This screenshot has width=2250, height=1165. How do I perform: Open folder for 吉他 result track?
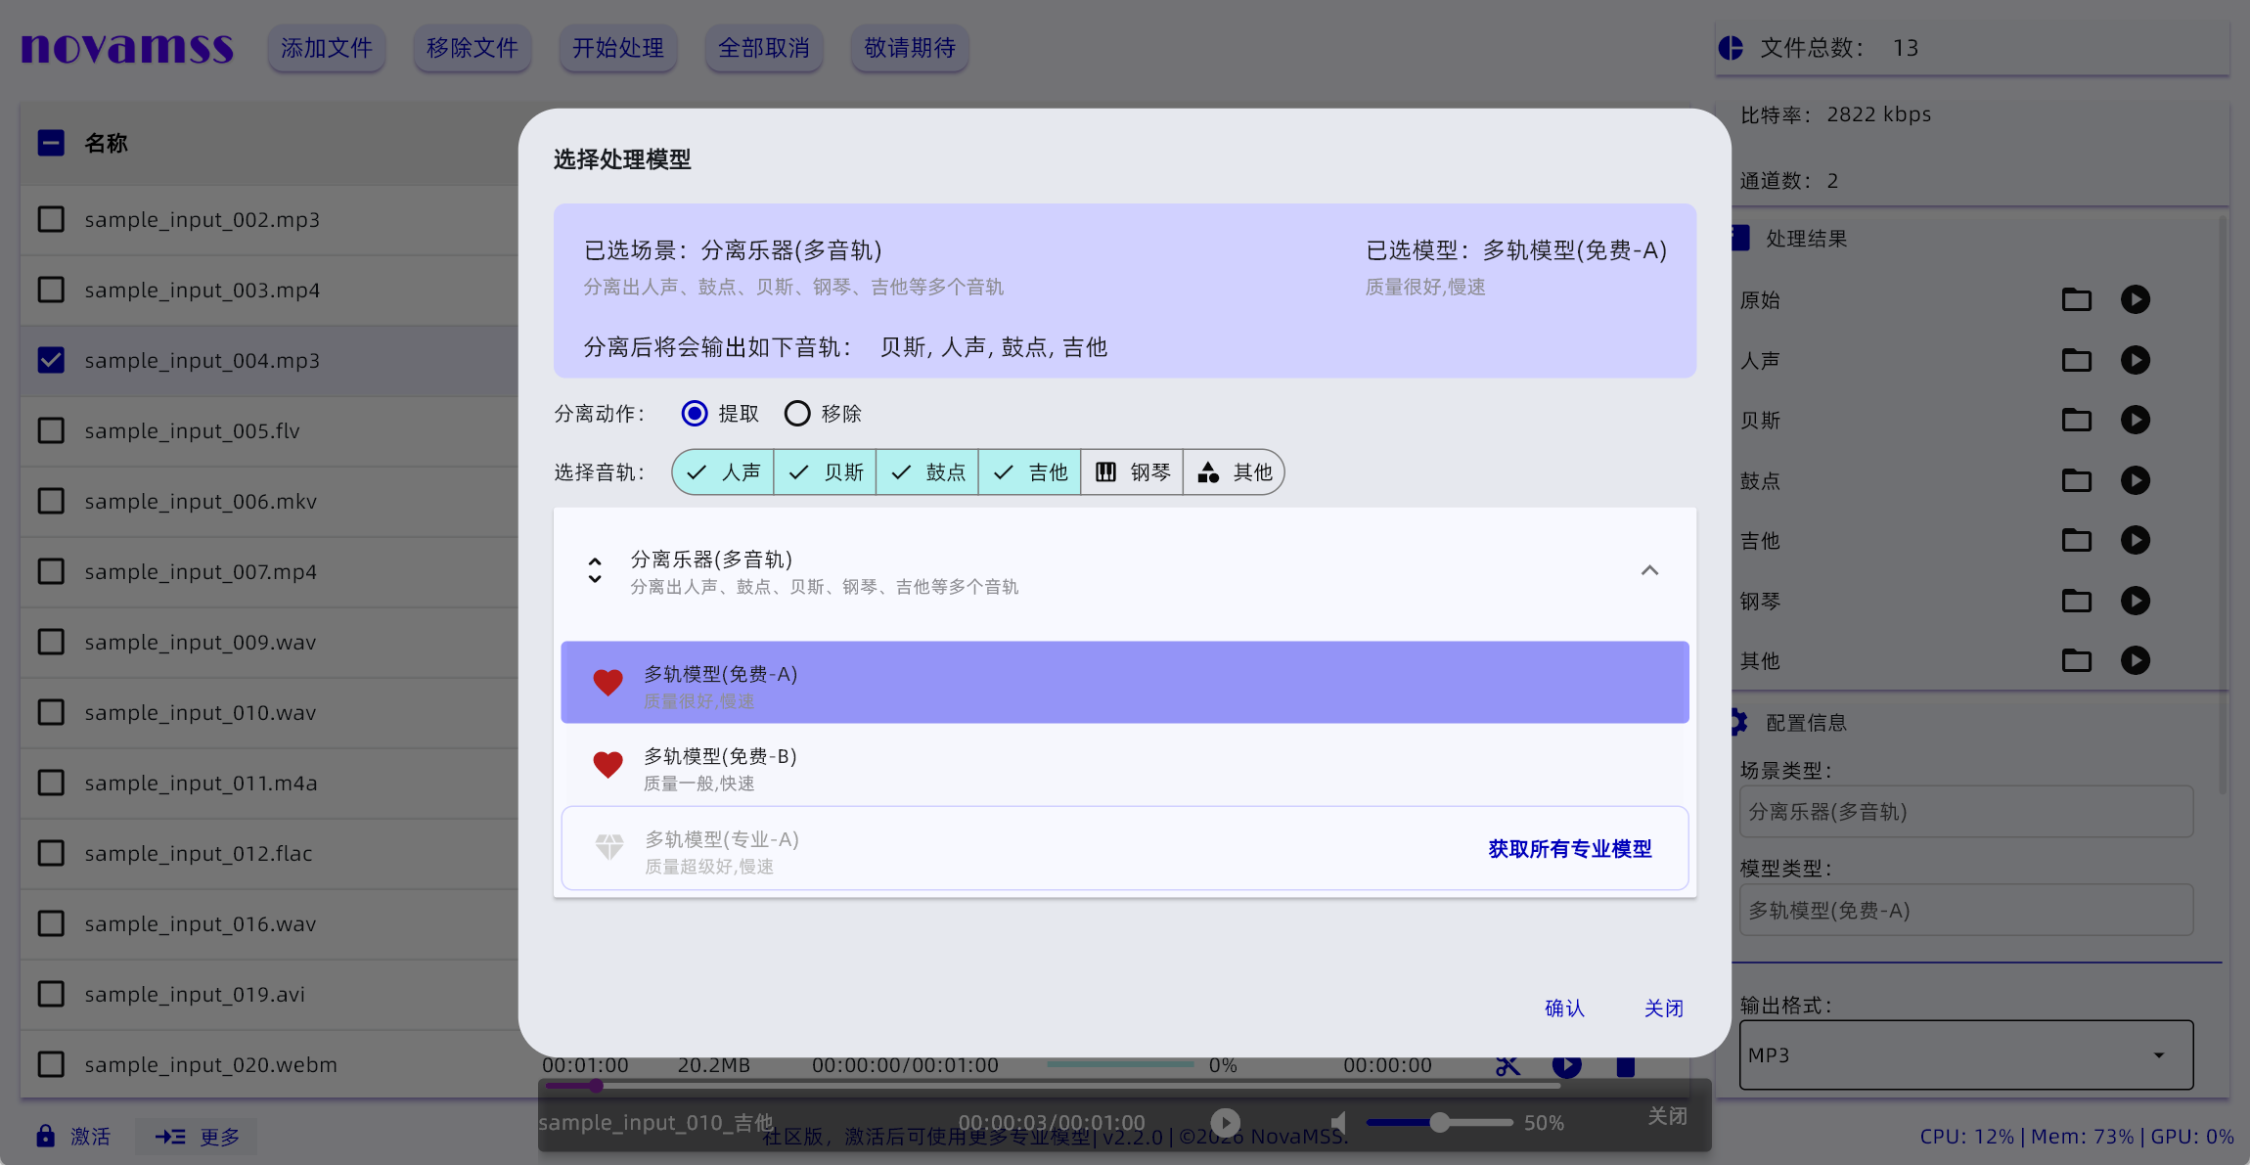click(2076, 540)
